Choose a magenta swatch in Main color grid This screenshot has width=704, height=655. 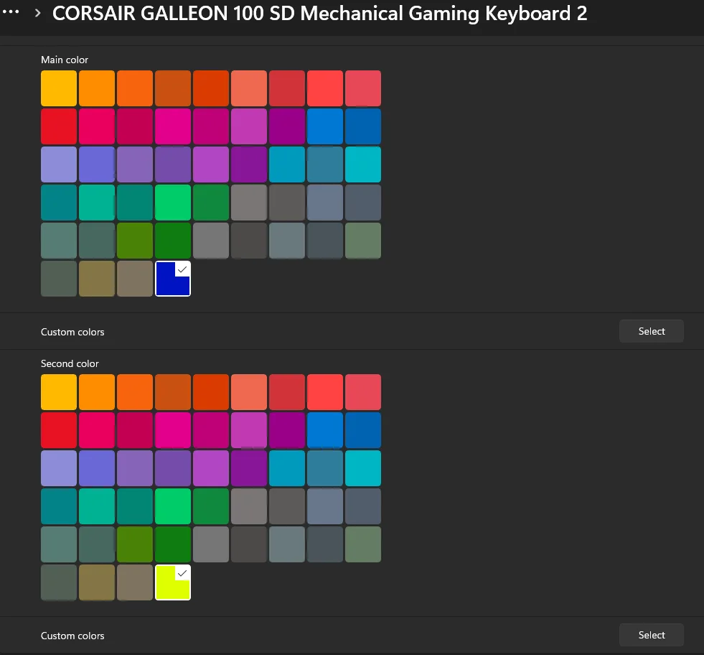pyautogui.click(x=172, y=126)
